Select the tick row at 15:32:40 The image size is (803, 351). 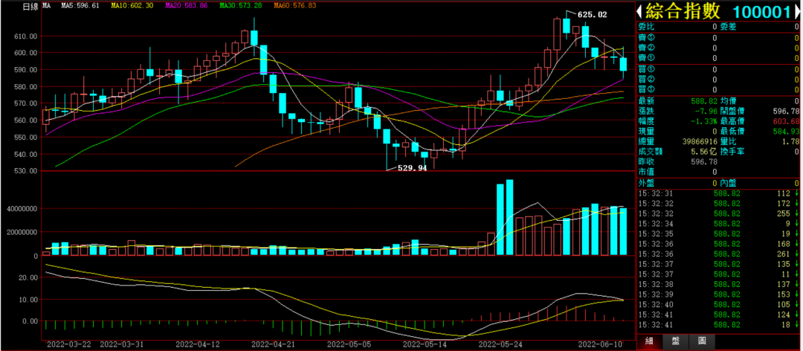coord(718,305)
